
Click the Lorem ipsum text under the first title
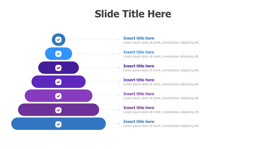161,43
